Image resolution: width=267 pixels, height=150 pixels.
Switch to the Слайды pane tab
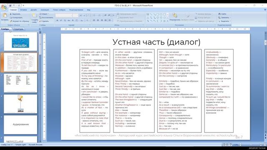tap(5, 29)
